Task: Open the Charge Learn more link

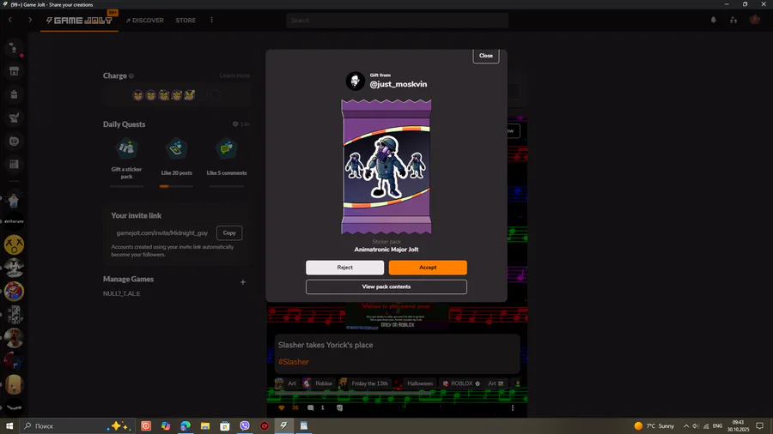Action: click(234, 75)
